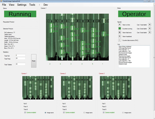Toggle Camera enabled checkbox for Camera 1
Image resolution: width=155 pixels, height=119 pixels.
25,112
